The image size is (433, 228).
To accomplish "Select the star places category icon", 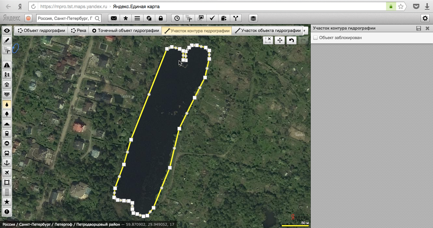I will click(7, 202).
